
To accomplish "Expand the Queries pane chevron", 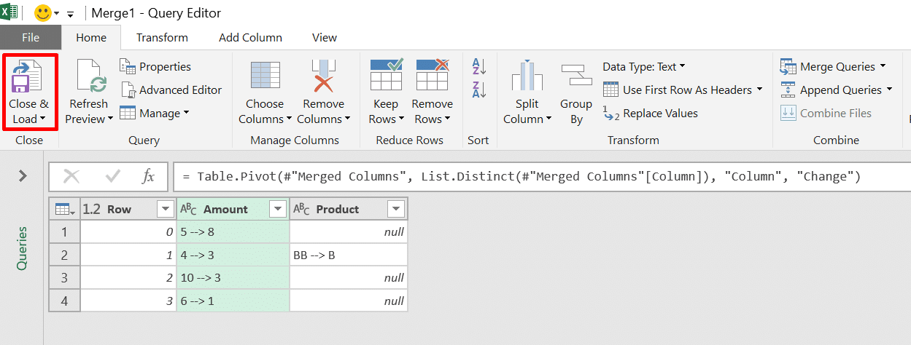I will click(x=23, y=175).
